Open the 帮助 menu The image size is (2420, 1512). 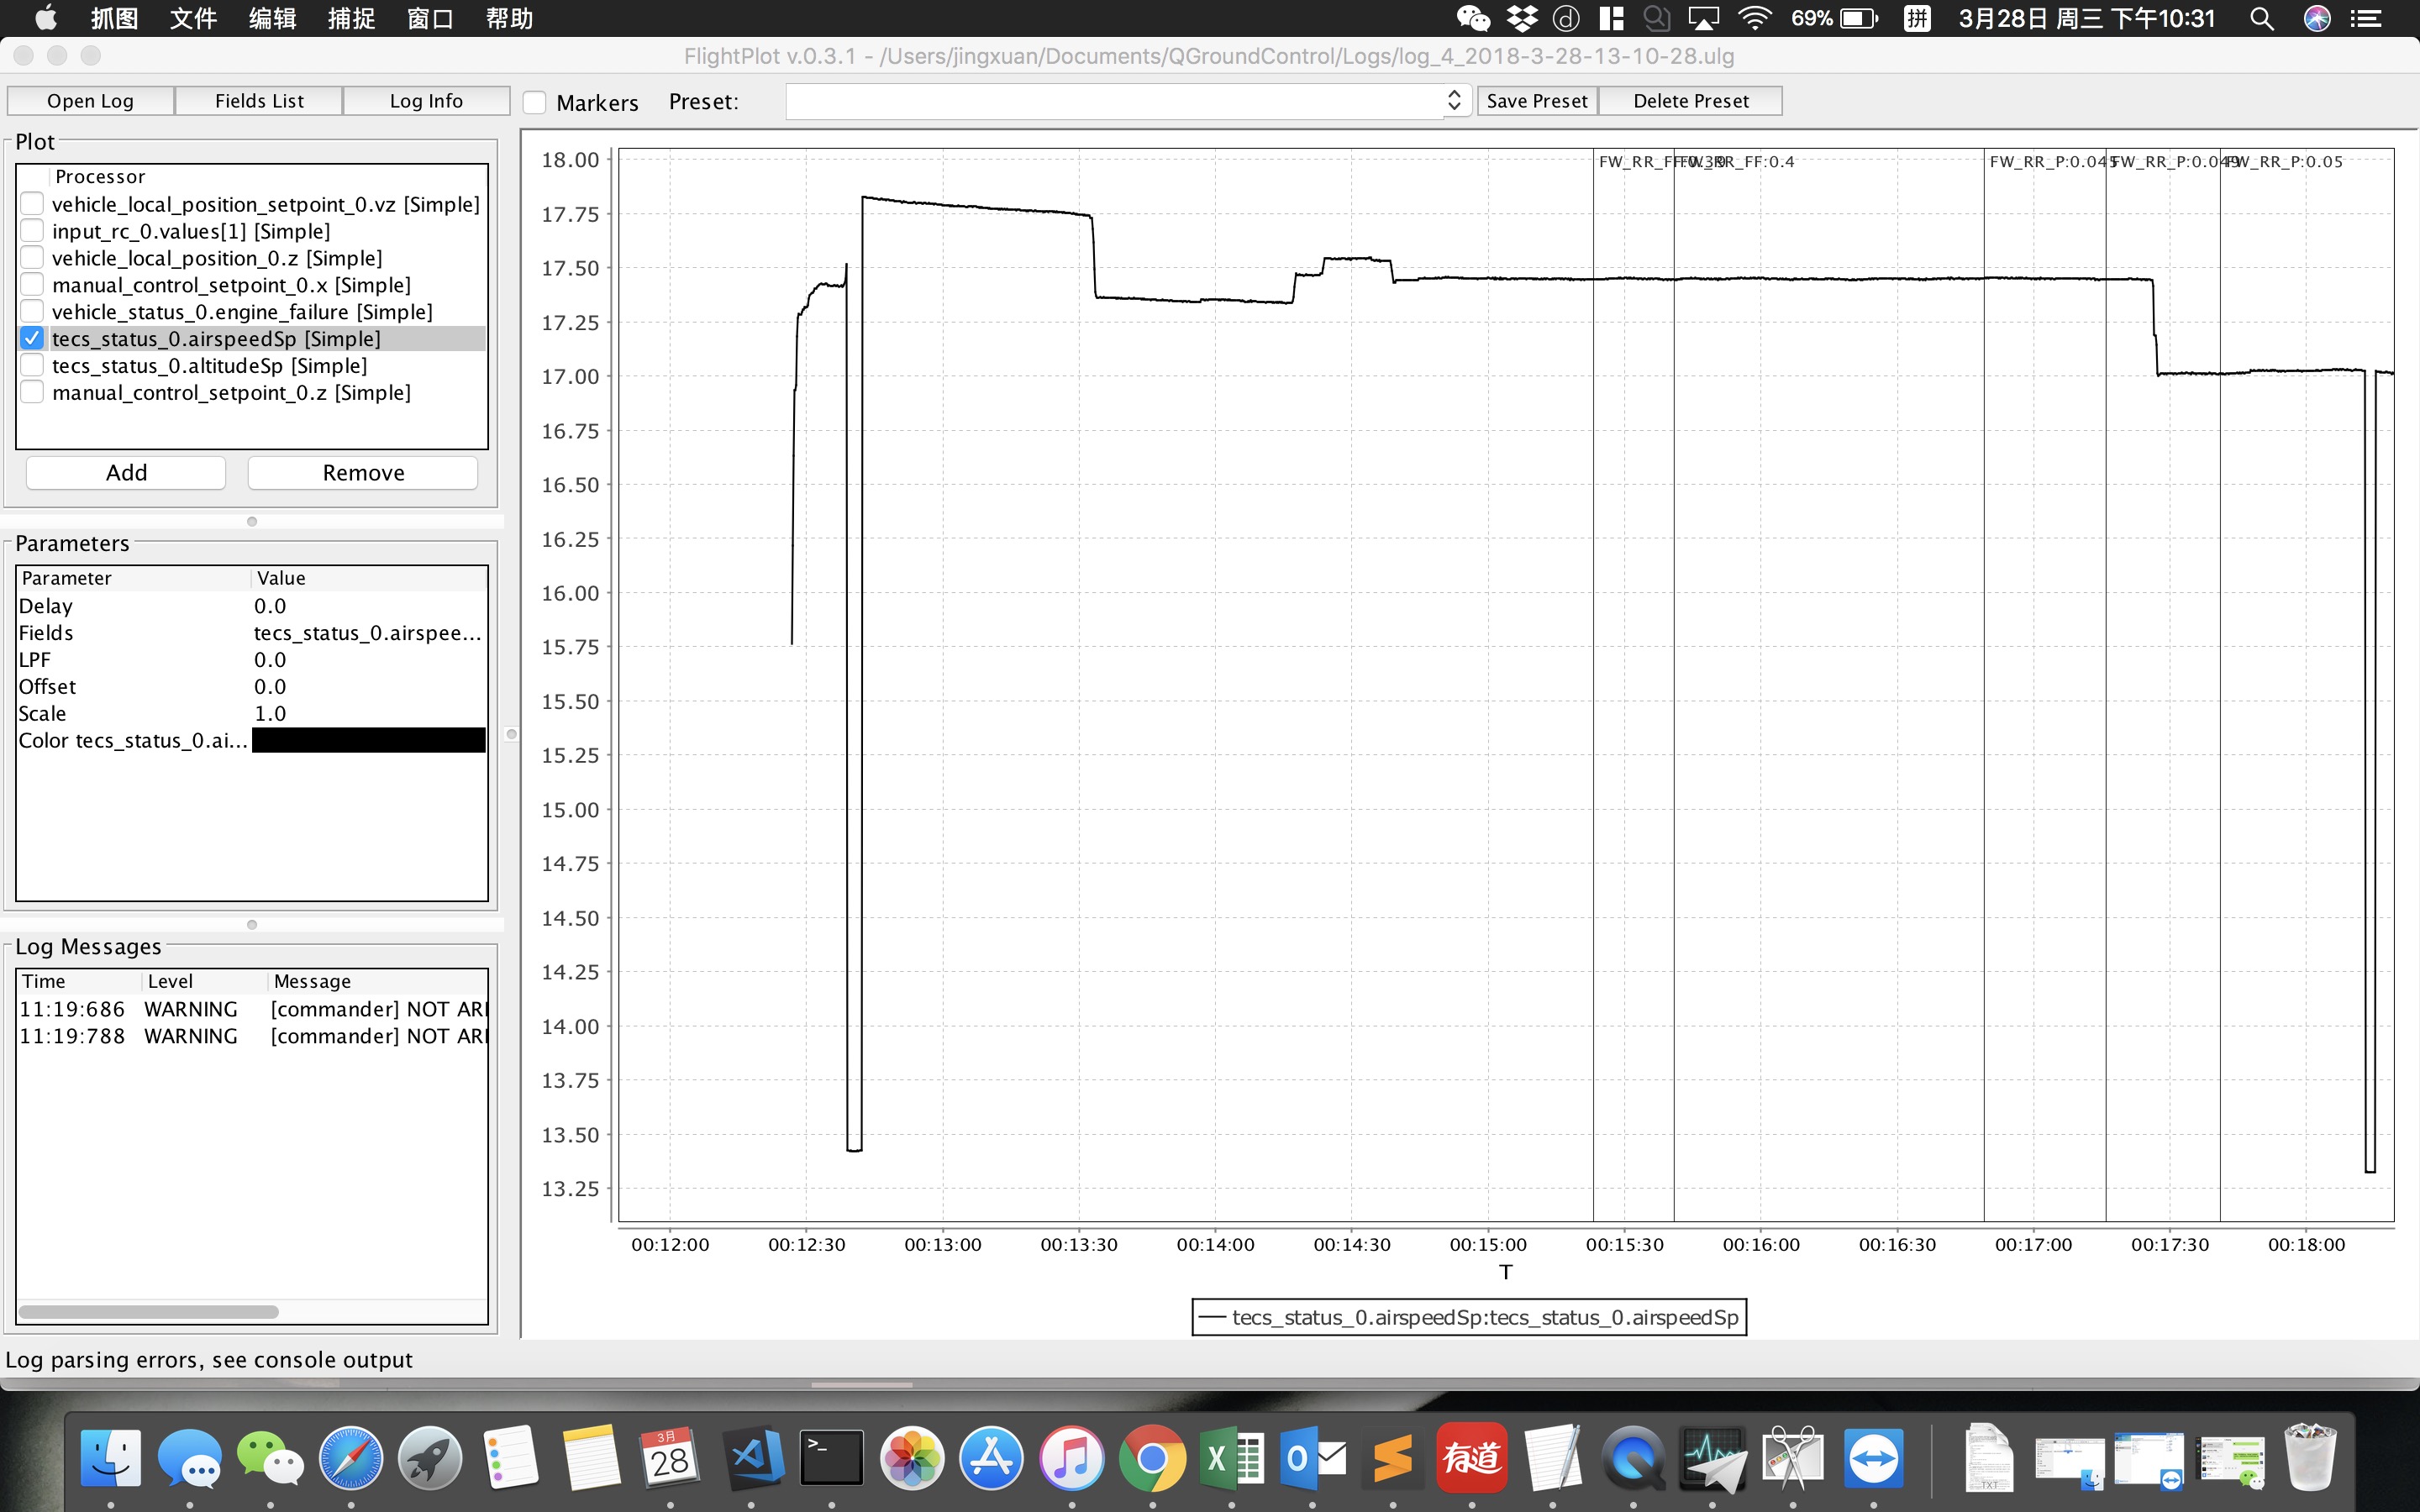coord(510,18)
